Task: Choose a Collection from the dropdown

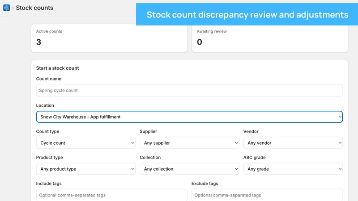Action: click(189, 169)
